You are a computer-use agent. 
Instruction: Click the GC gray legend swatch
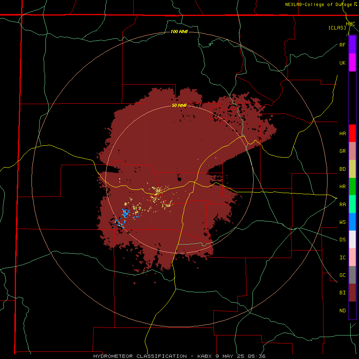[x=352, y=275]
